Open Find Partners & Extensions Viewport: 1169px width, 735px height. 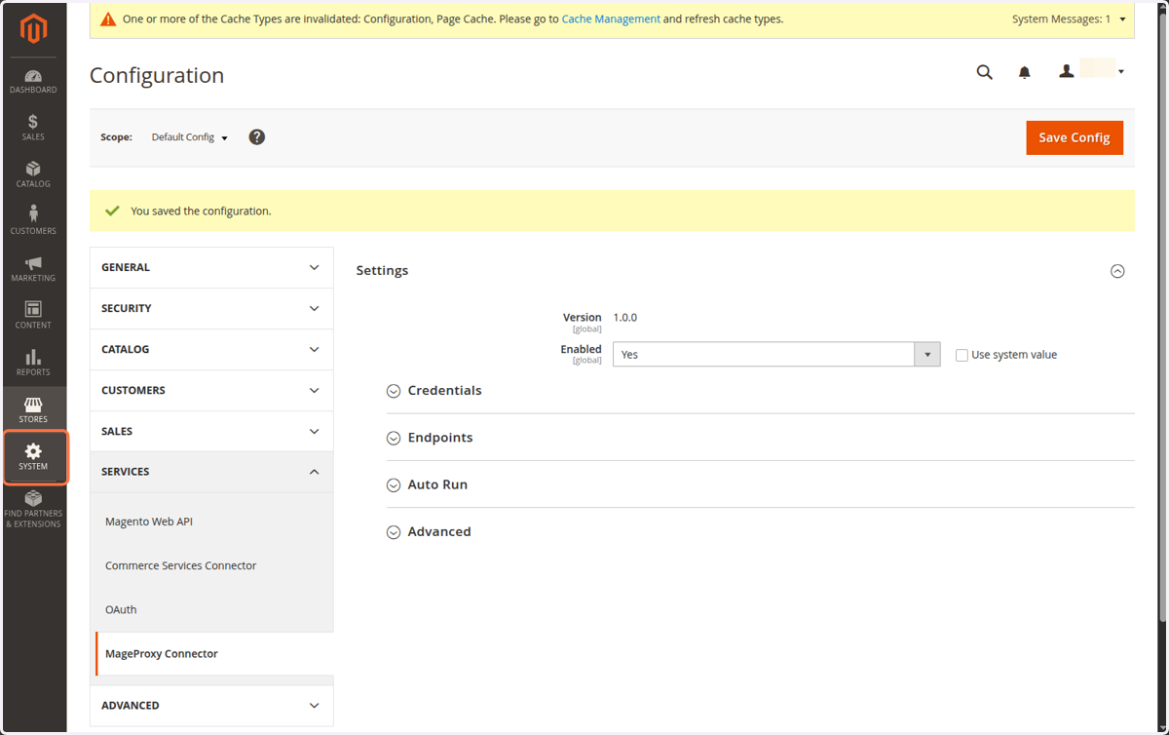(33, 510)
